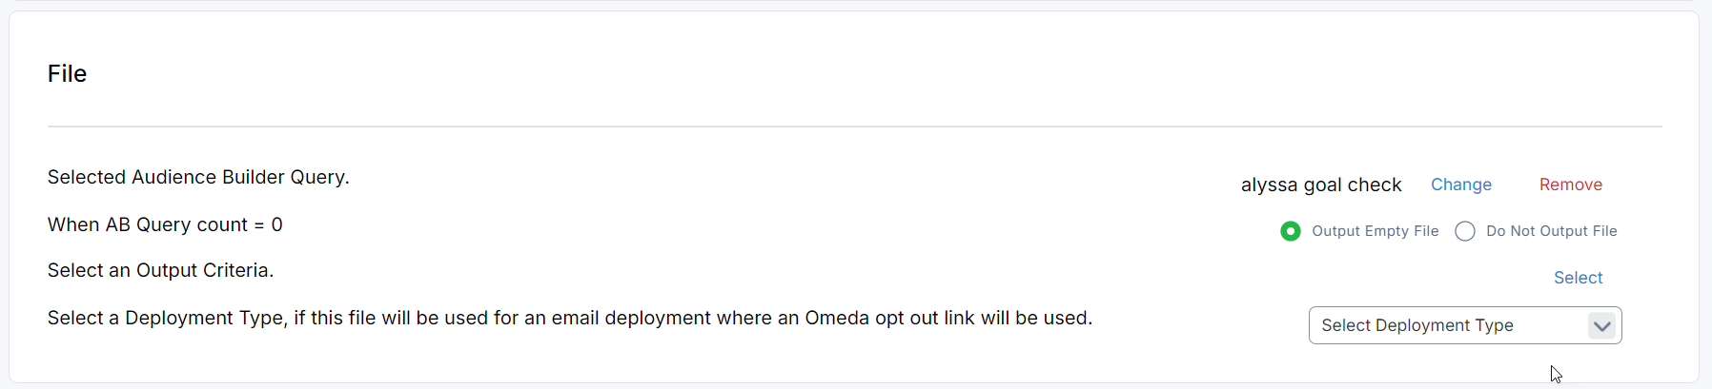Click the chevron arrow in the deployment dropdown

tap(1601, 326)
